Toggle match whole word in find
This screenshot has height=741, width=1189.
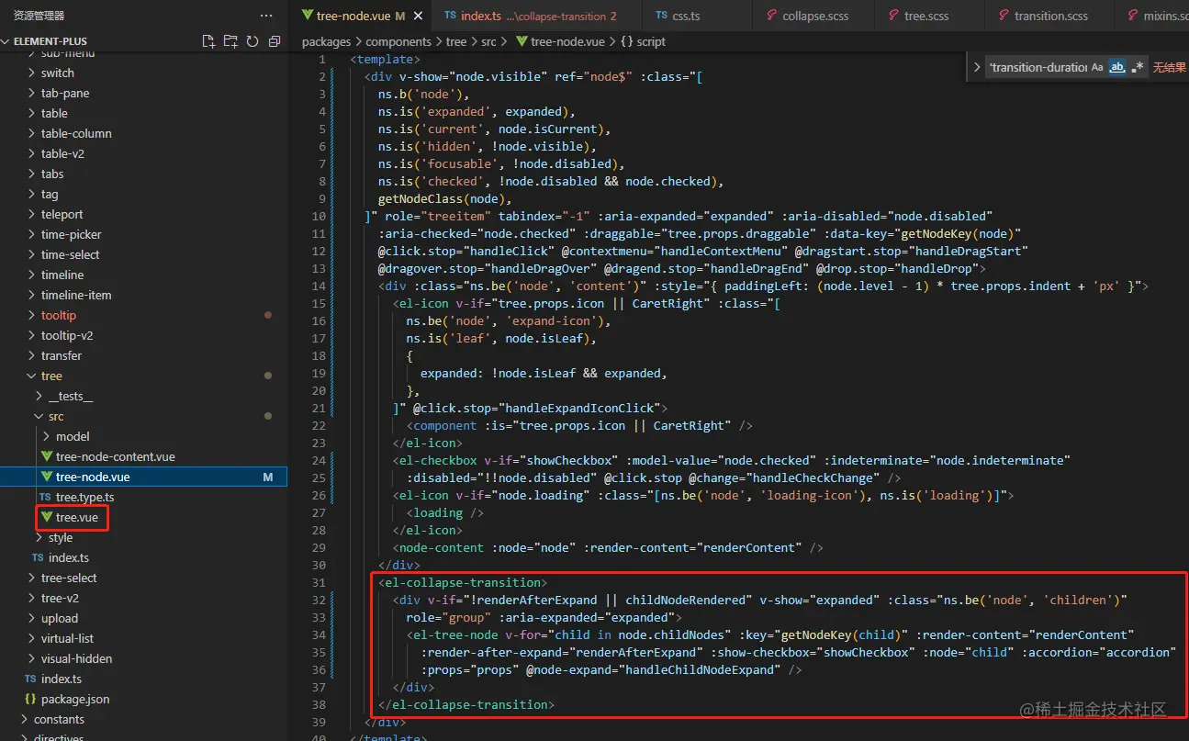pyautogui.click(x=1117, y=67)
